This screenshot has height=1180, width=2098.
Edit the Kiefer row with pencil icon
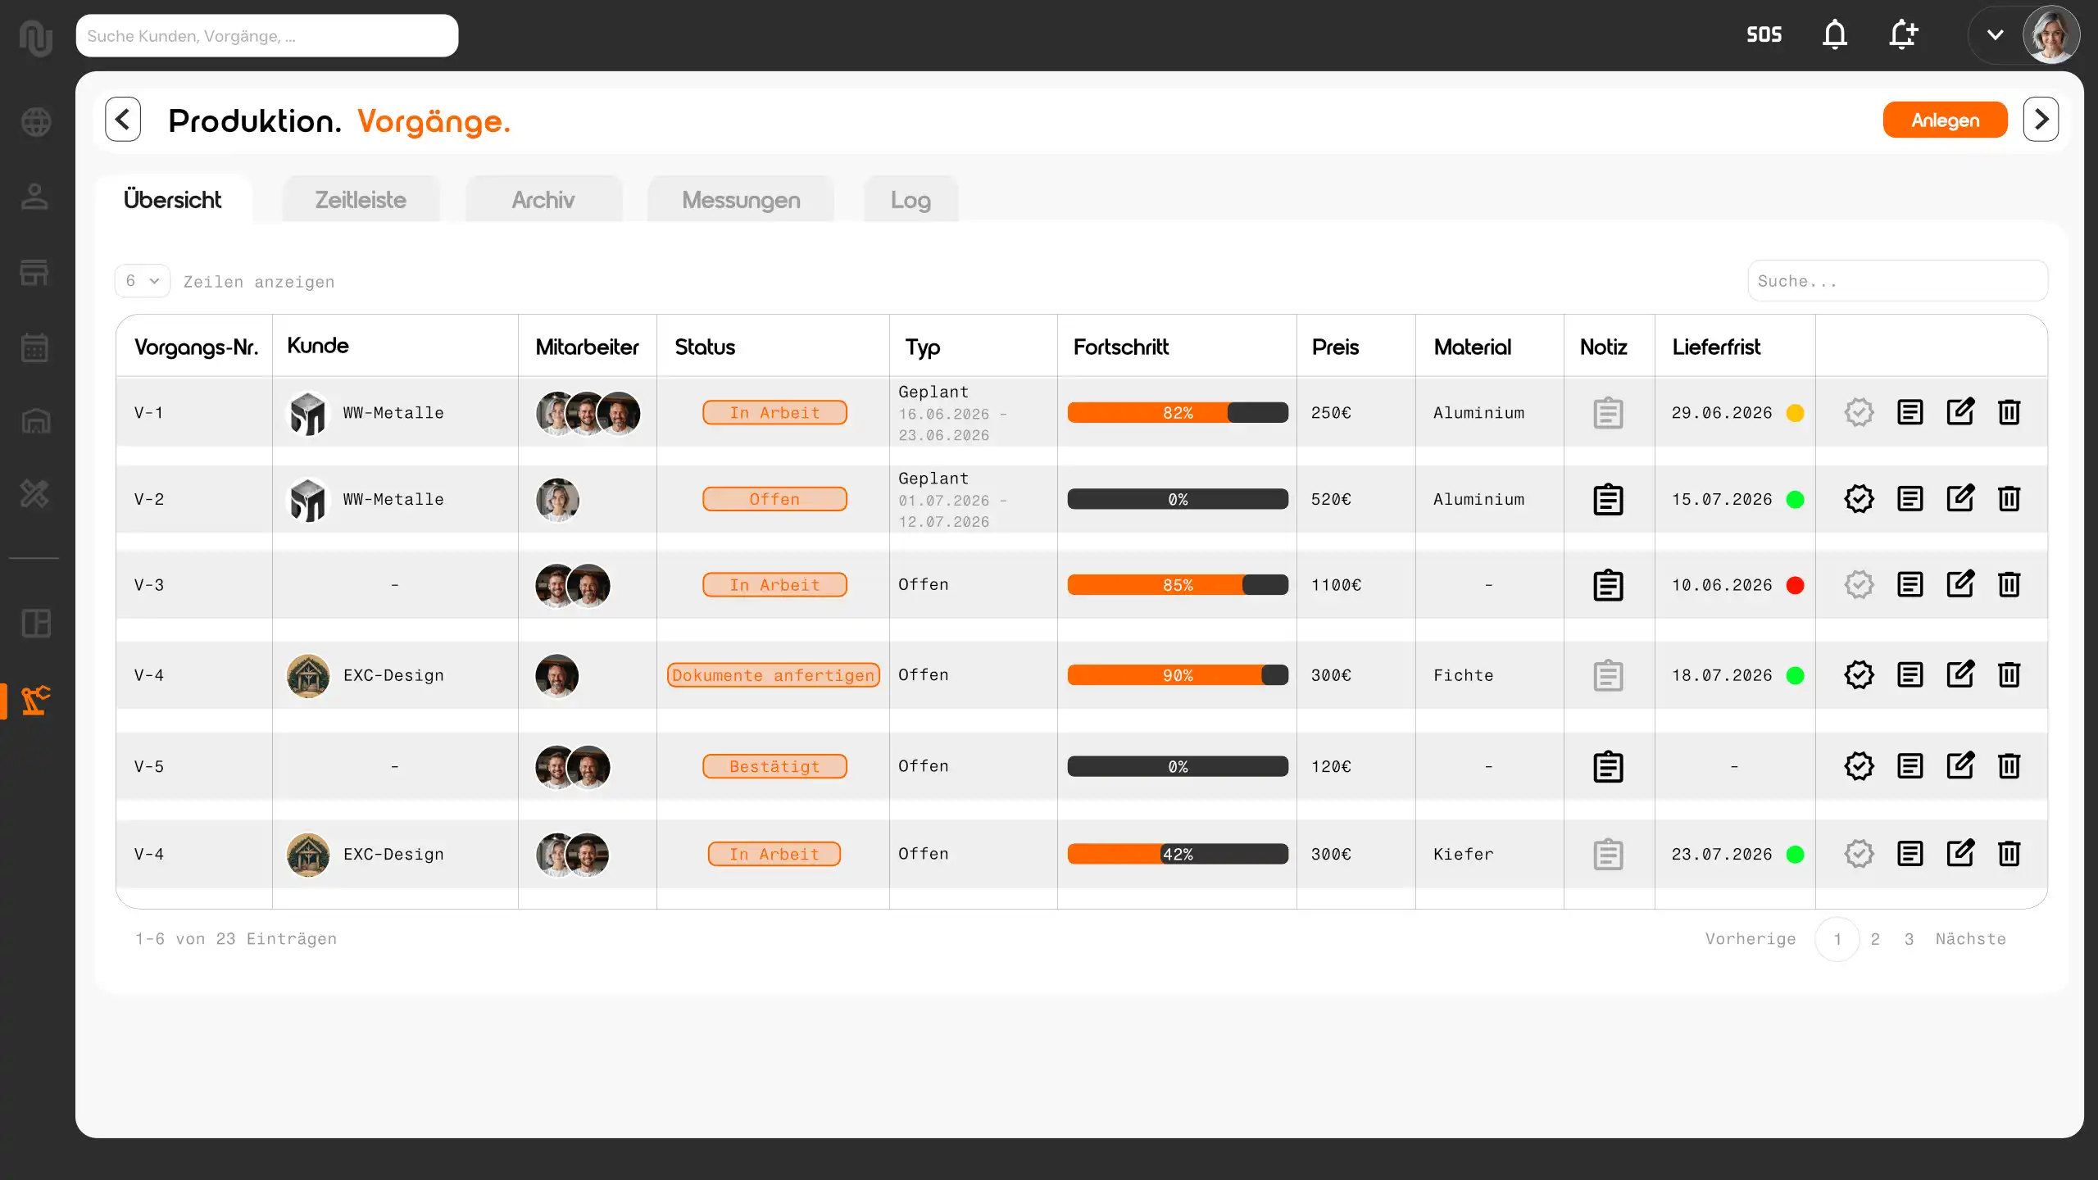coord(1959,853)
